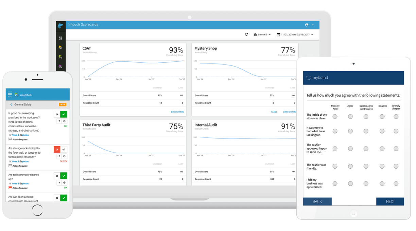The image size is (416, 231).
Task: Mark storage racks question Not Ok
Action: 57,149
